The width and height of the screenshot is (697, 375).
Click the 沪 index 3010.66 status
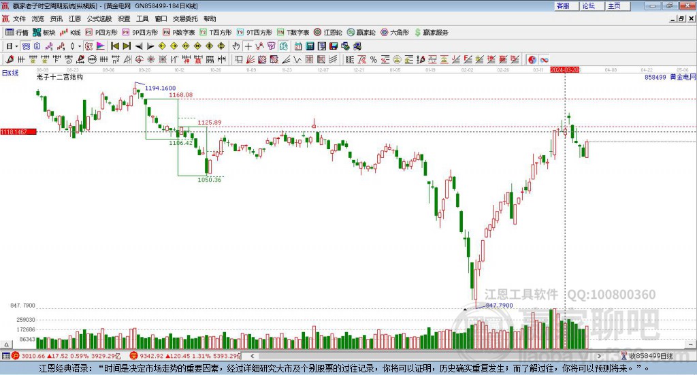(66, 356)
